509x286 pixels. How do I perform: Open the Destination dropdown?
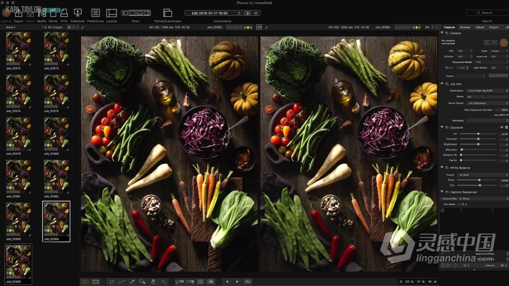[x=487, y=91]
